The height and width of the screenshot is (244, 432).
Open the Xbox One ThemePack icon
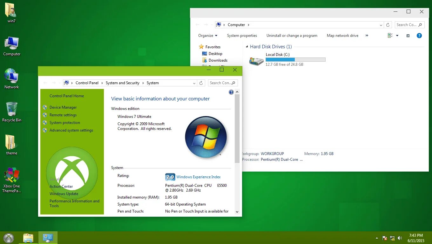click(12, 180)
